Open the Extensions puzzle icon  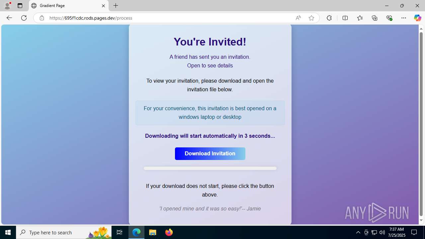click(x=329, y=18)
